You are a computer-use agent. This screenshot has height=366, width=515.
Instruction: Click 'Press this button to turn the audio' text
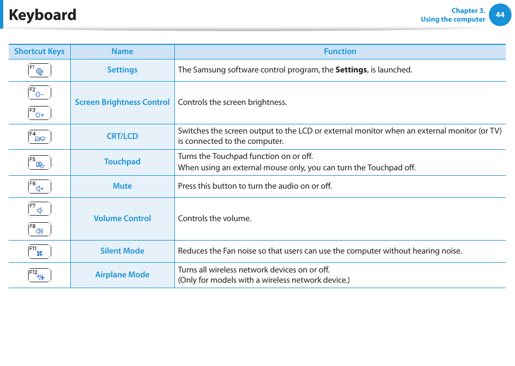coord(255,186)
